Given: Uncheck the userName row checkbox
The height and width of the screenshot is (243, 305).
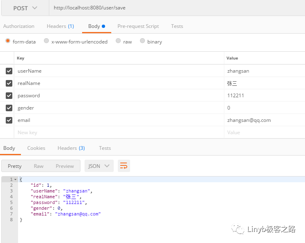Looking at the screenshot, I should coord(9,71).
